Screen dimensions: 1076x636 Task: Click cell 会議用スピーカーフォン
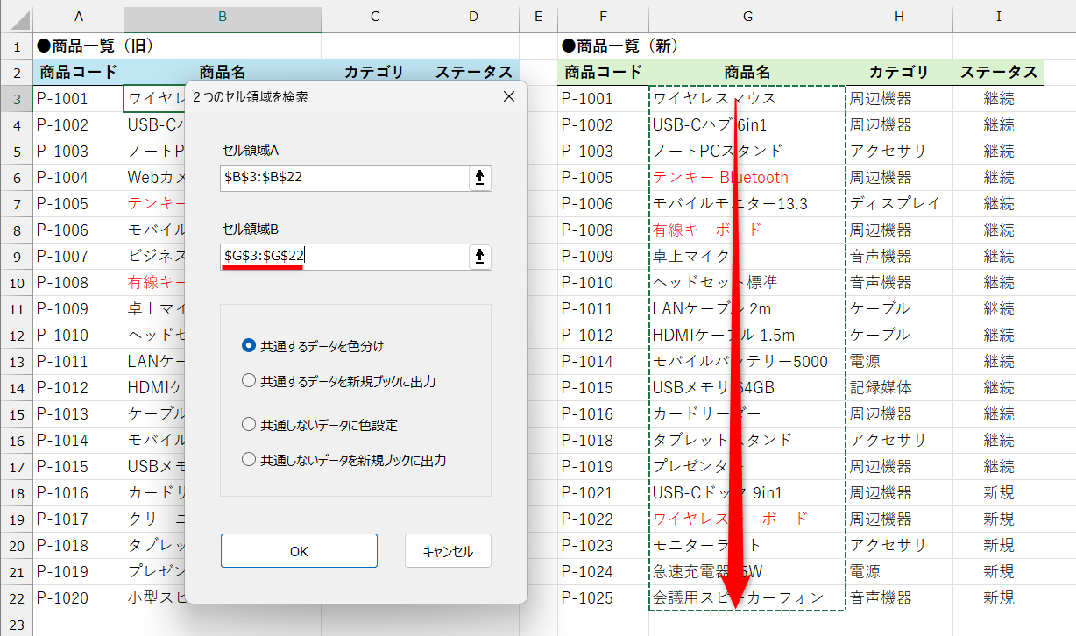(x=747, y=597)
